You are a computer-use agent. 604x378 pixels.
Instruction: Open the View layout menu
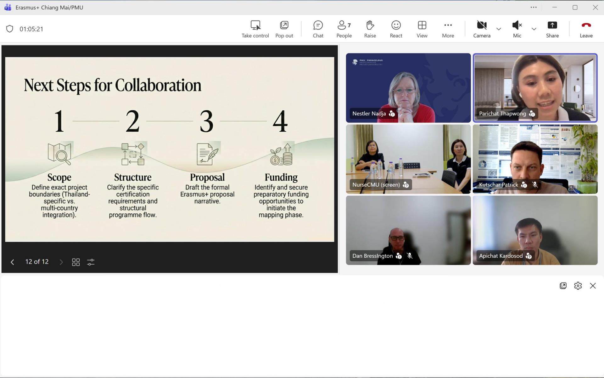tap(422, 29)
